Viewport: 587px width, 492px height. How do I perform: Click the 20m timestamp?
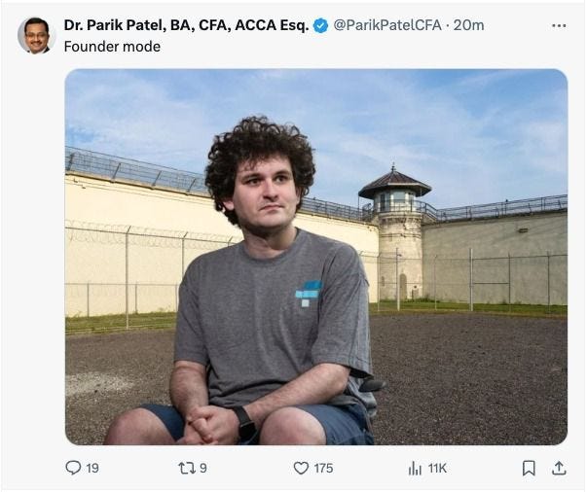[468, 25]
